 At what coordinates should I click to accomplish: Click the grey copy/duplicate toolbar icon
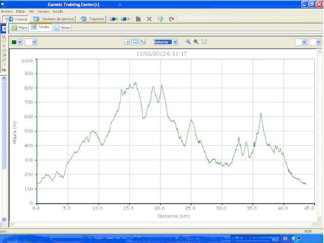pos(138,19)
